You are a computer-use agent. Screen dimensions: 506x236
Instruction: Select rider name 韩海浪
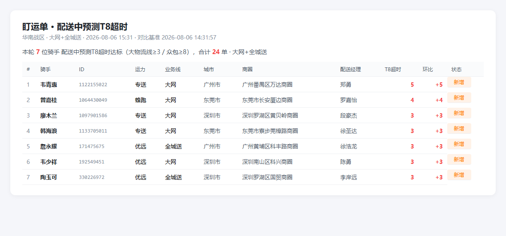[49, 131]
